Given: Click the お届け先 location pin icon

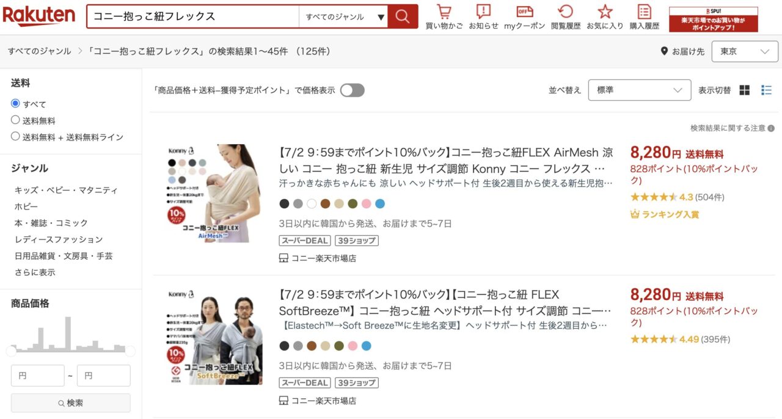Looking at the screenshot, I should click(664, 51).
